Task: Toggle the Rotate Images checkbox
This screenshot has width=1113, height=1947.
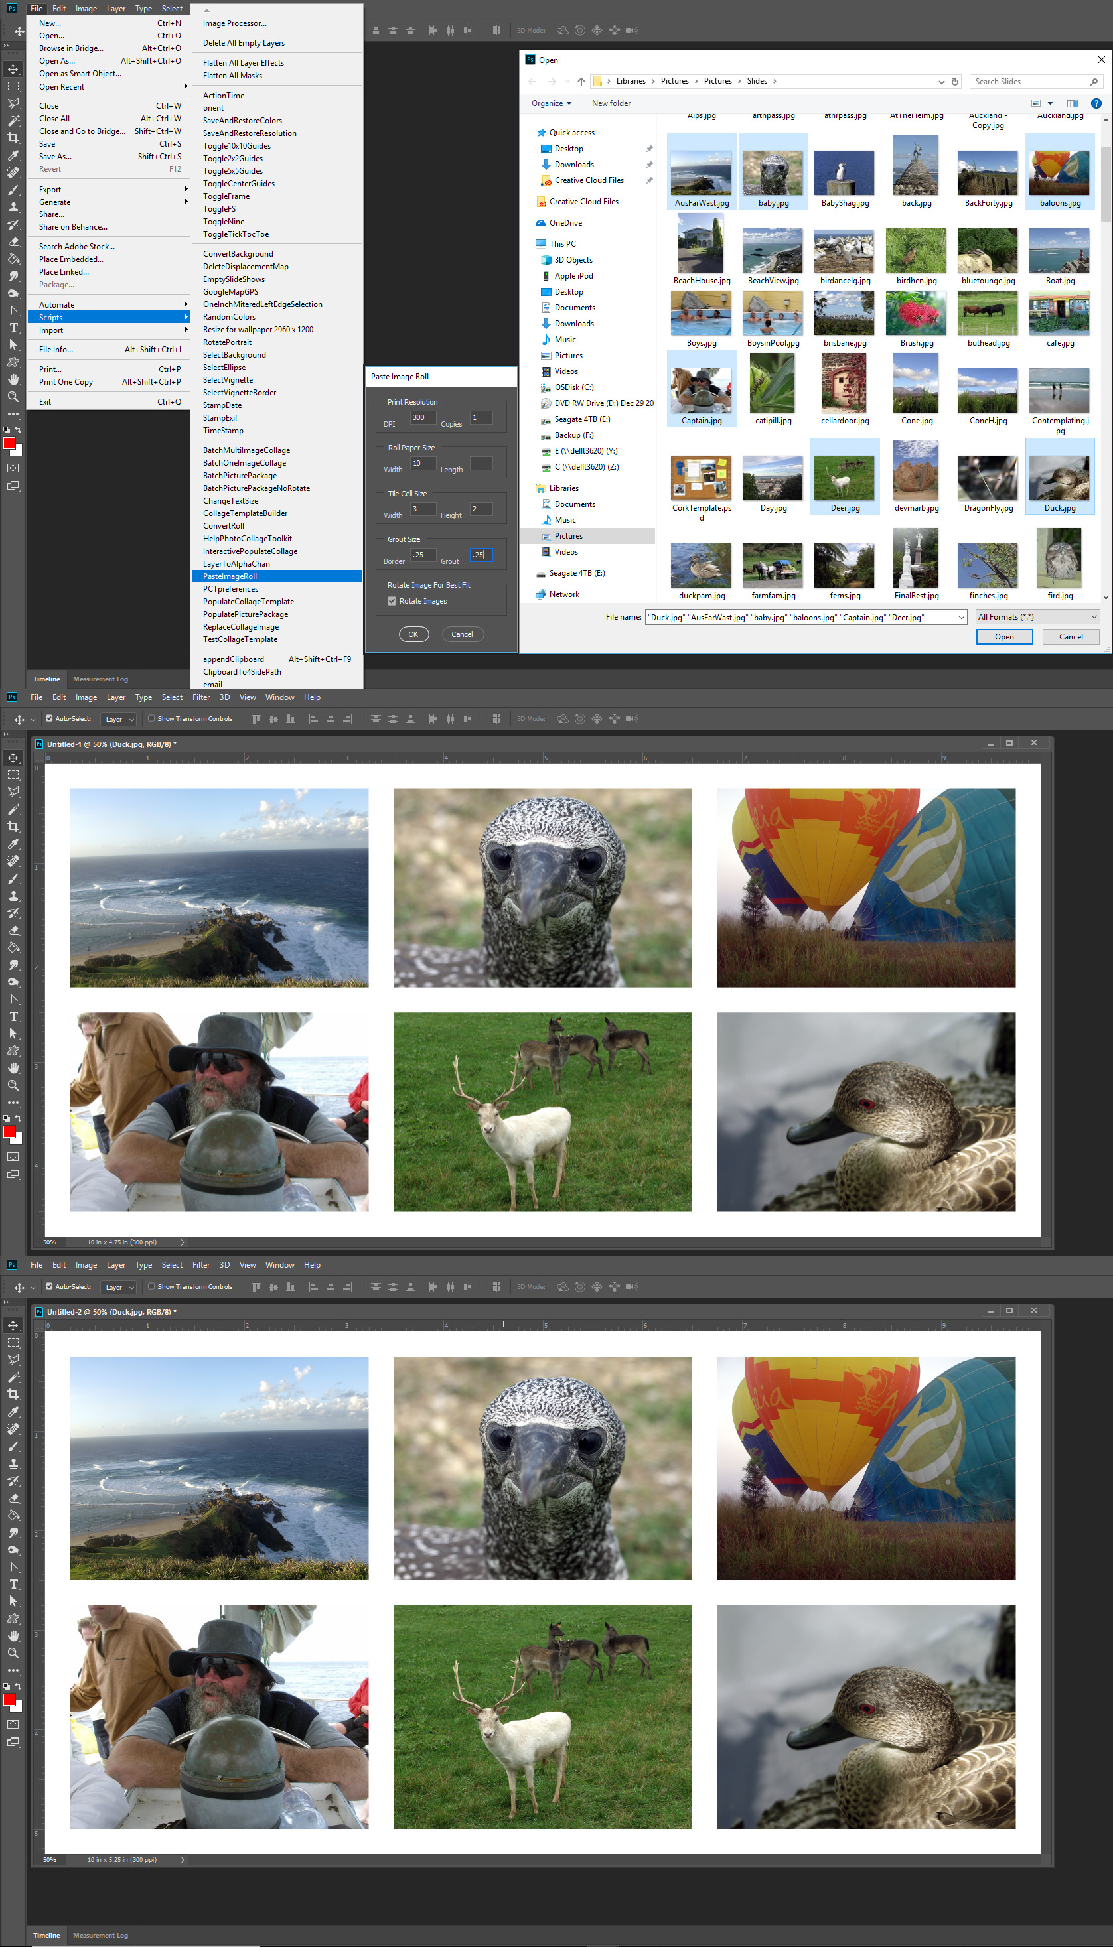Action: tap(392, 601)
